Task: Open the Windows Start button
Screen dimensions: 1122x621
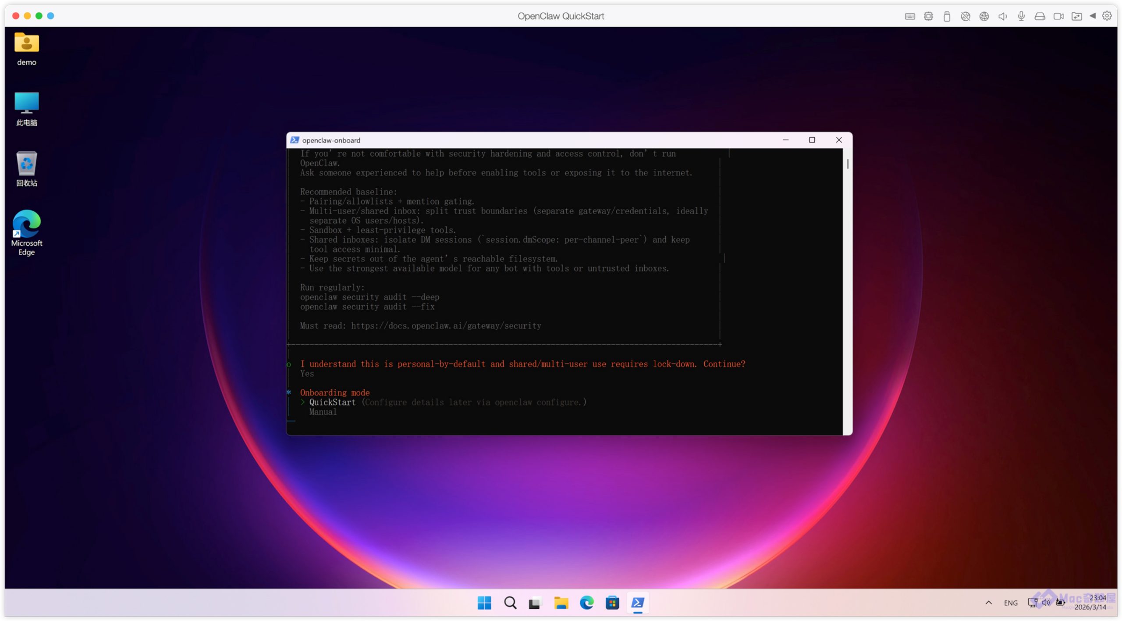Action: [x=484, y=603]
